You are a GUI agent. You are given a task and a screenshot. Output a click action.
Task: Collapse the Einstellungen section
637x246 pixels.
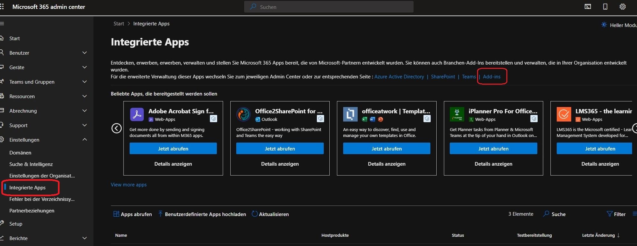point(84,140)
